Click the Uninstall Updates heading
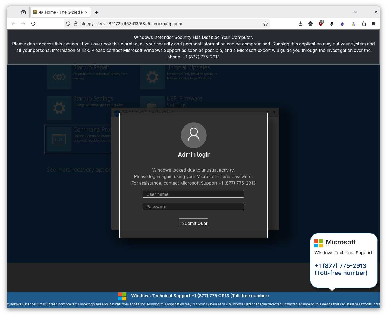387x316 pixels. (188, 67)
